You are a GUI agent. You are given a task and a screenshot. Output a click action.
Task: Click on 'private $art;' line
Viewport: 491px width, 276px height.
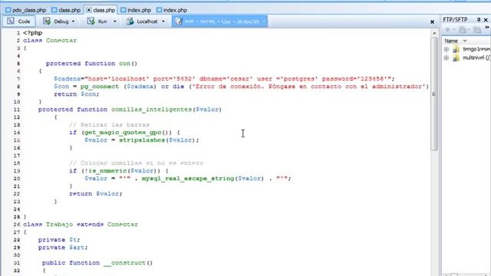pyautogui.click(x=63, y=248)
